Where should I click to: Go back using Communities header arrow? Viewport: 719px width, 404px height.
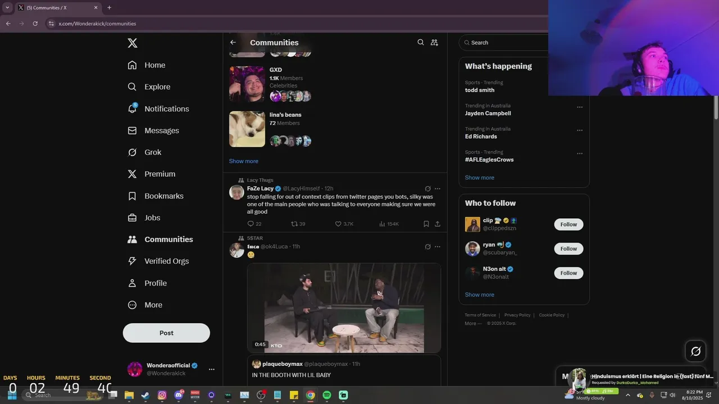233,43
